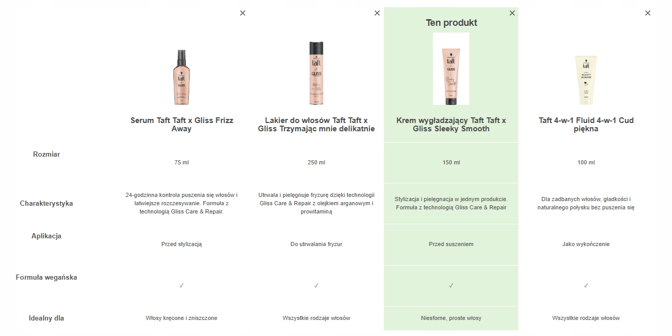Open the Sleeky Smooth cream tube image

(451, 69)
